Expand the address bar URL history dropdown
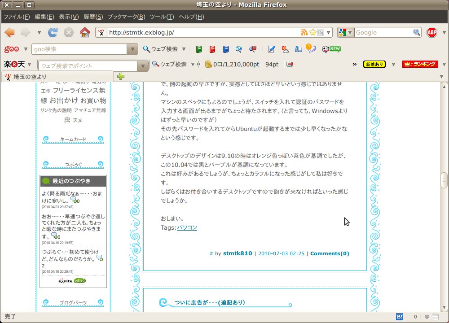The height and width of the screenshot is (323, 449). [329, 32]
